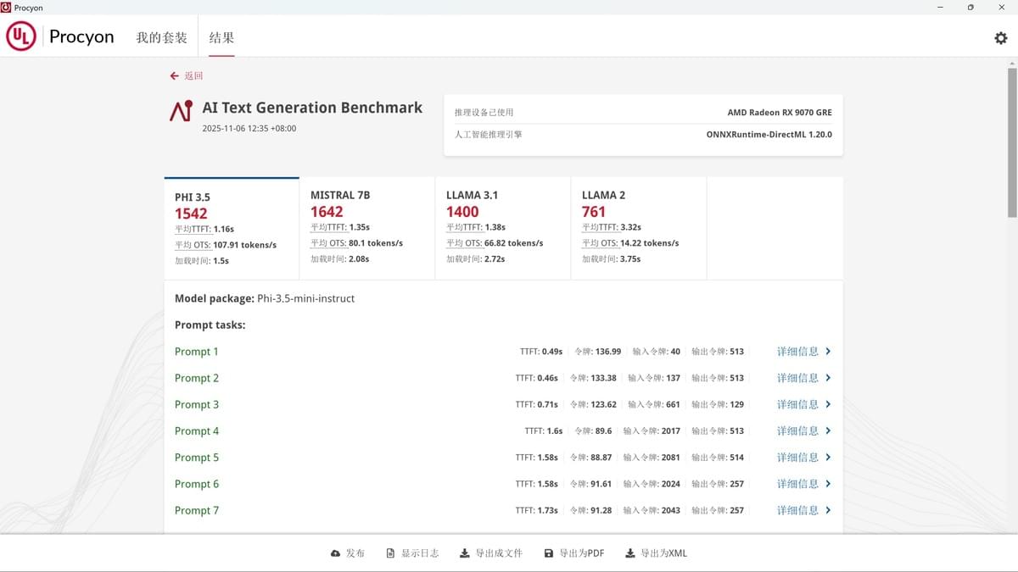Switch to the 我的套装 tab
The image size is (1018, 572).
[x=161, y=38]
